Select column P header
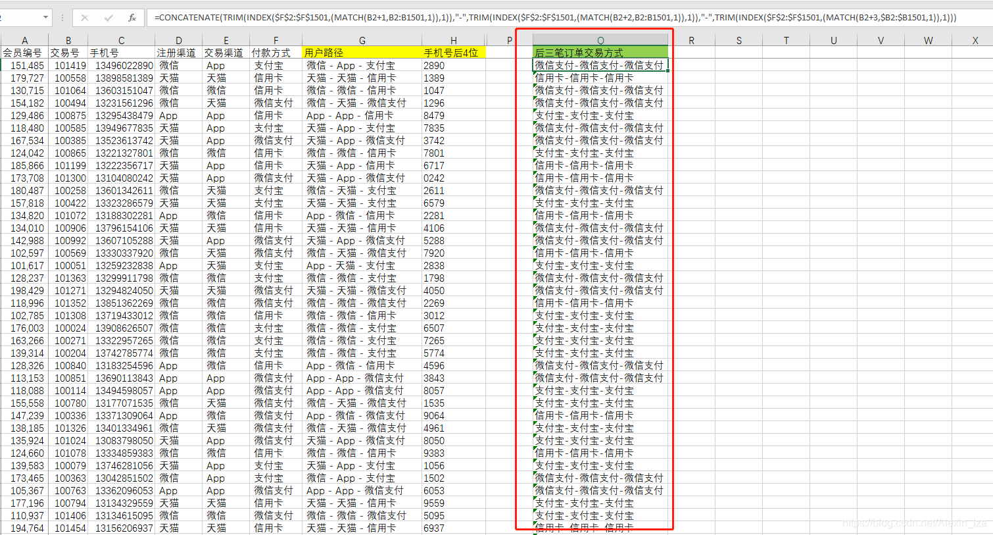 [x=509, y=40]
